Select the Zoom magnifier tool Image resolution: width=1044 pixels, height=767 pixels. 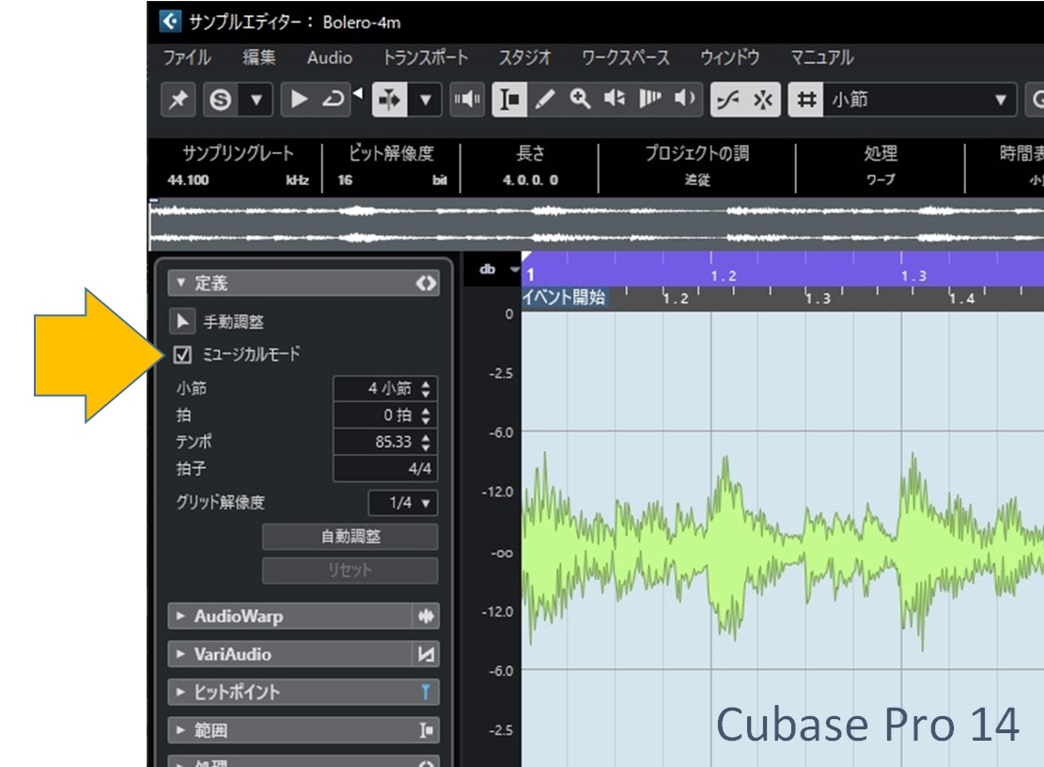click(580, 100)
